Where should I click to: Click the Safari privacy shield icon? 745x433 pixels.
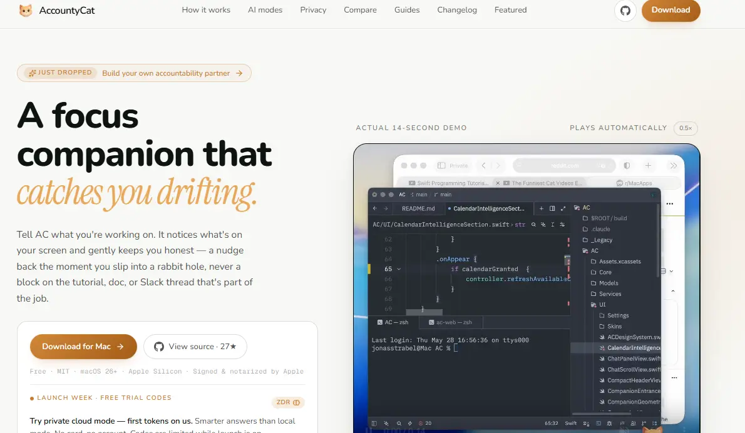627,165
